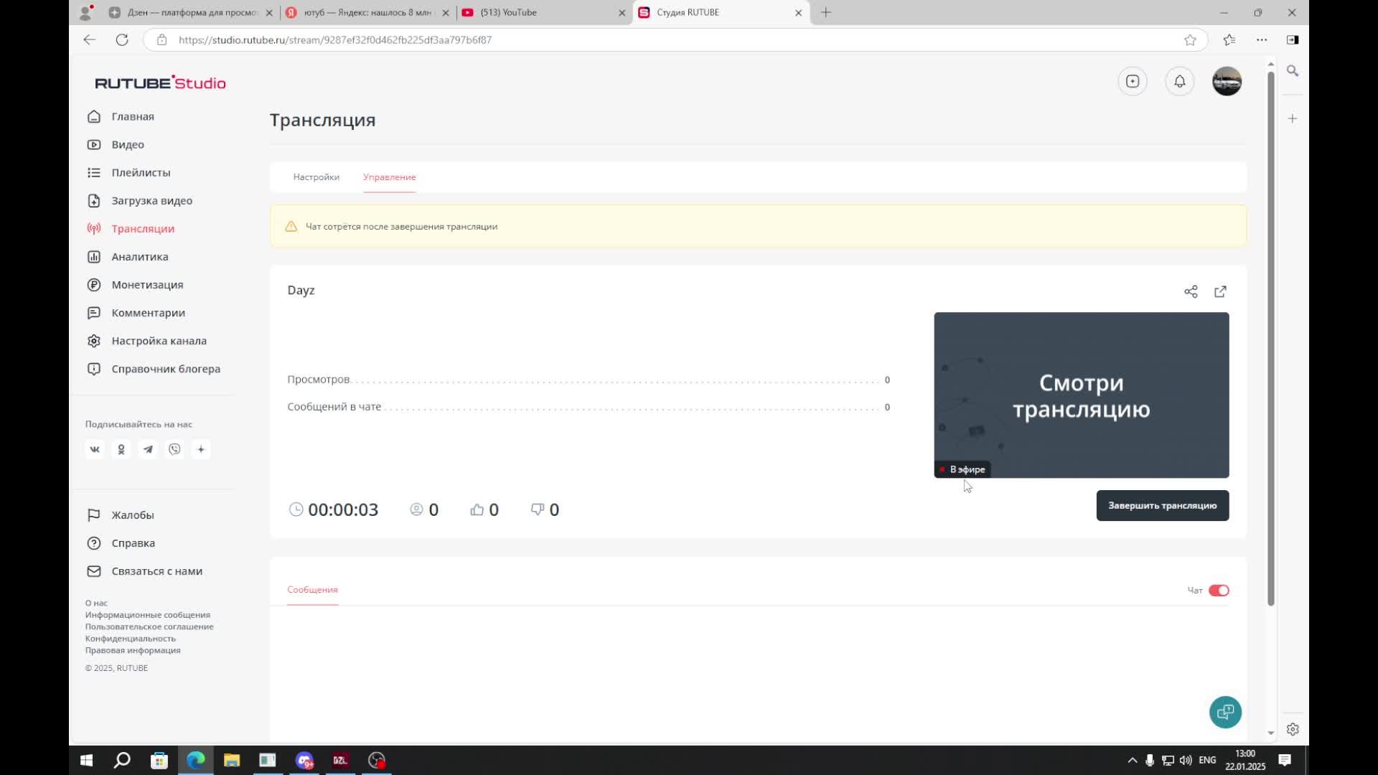Screen dimensions: 1378x775
Task: Toggle the Чат switch off
Action: coord(1219,591)
